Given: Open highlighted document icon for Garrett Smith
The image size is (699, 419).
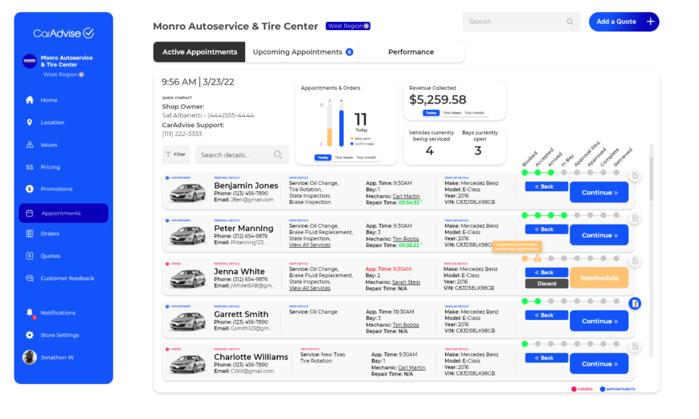Looking at the screenshot, I should 635,304.
